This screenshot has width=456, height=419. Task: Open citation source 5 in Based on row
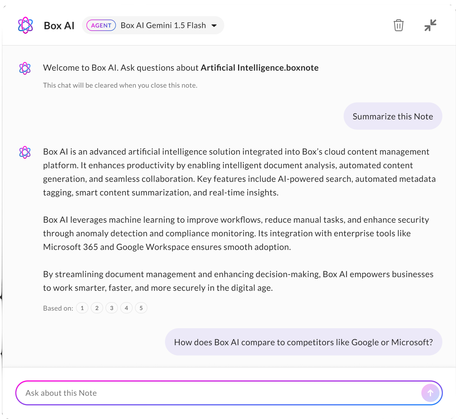(x=141, y=308)
